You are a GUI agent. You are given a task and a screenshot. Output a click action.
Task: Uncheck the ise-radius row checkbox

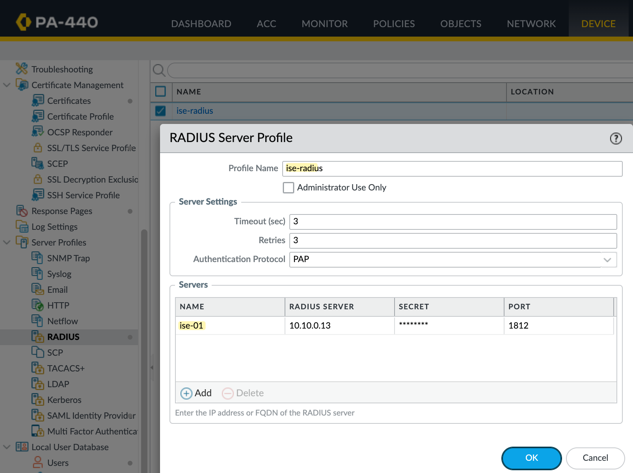point(160,111)
